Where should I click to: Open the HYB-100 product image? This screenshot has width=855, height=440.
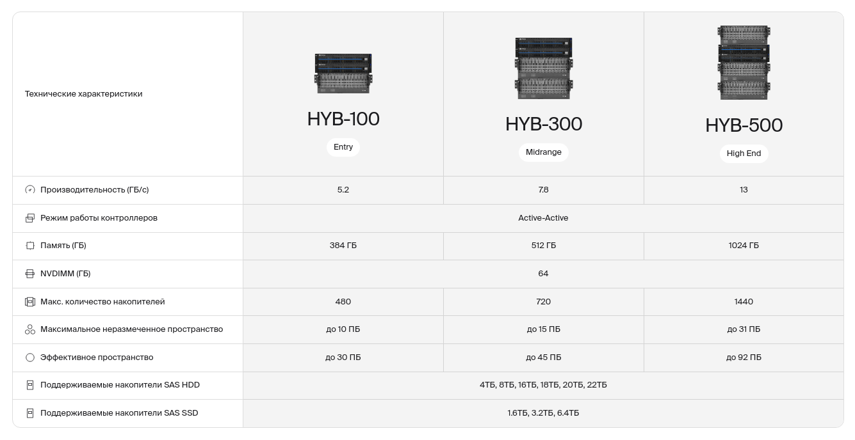[343, 74]
